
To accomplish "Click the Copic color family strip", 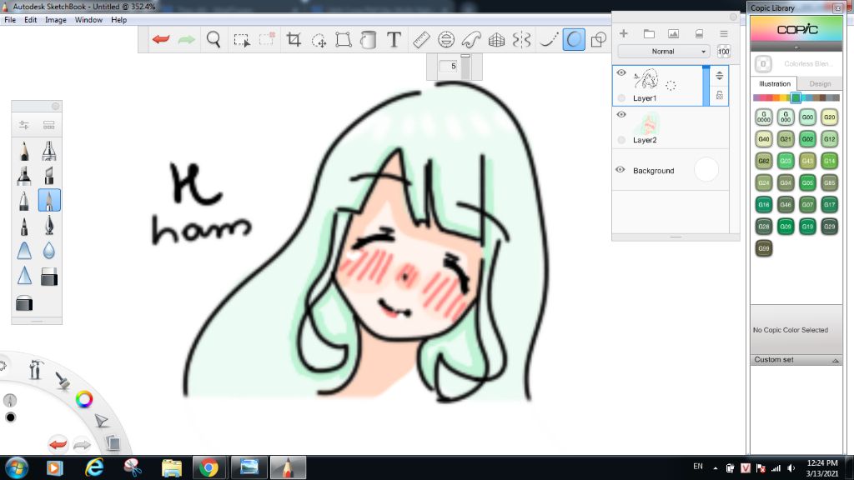I will tap(796, 98).
